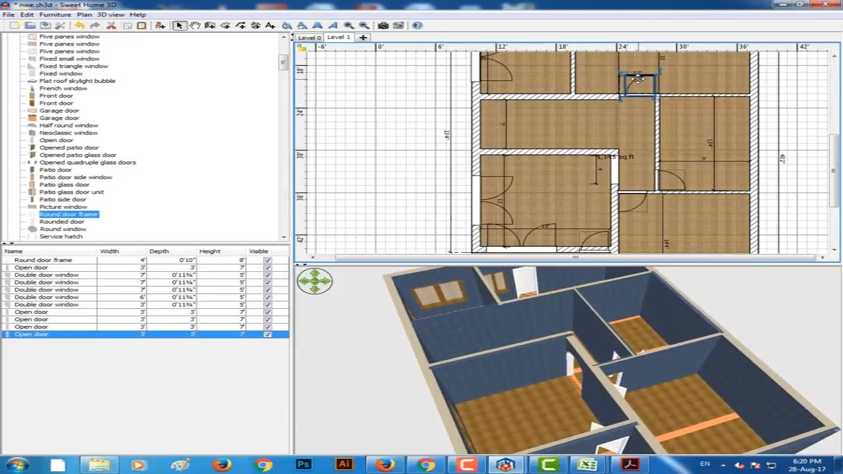843x474 pixels.
Task: Undo the last action
Action: tap(80, 26)
